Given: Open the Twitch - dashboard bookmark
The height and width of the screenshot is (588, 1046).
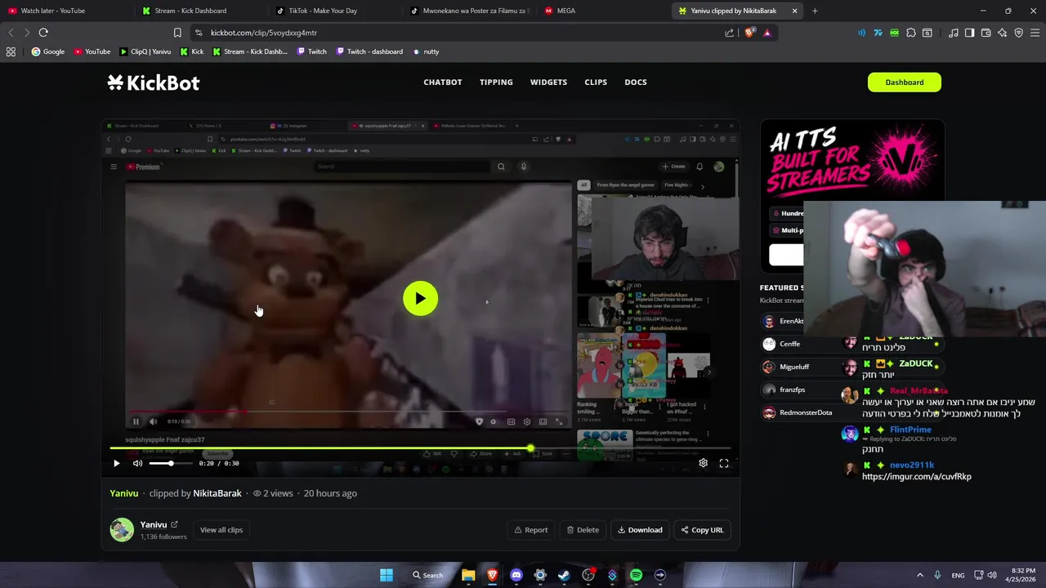Looking at the screenshot, I should click(368, 51).
